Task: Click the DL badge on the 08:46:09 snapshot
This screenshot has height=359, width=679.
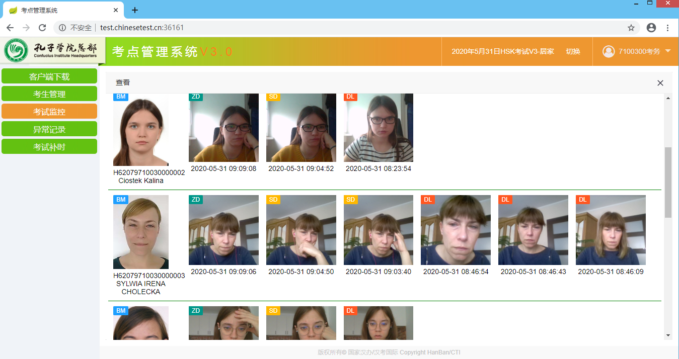Action: (583, 200)
